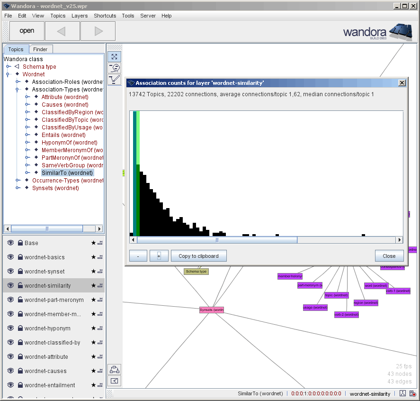Screen dimensions: 420x401
Task: Select the edge drawing tool in graph toolbar
Action: click(114, 79)
